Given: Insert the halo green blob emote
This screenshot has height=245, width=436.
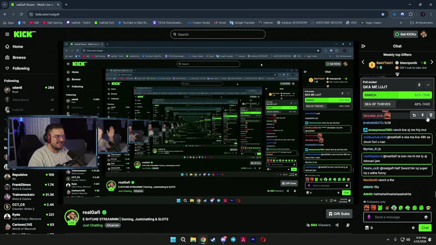Looking at the screenshot, I should (380, 208).
